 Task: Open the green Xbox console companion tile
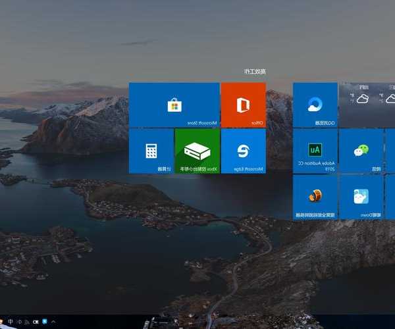tap(197, 151)
